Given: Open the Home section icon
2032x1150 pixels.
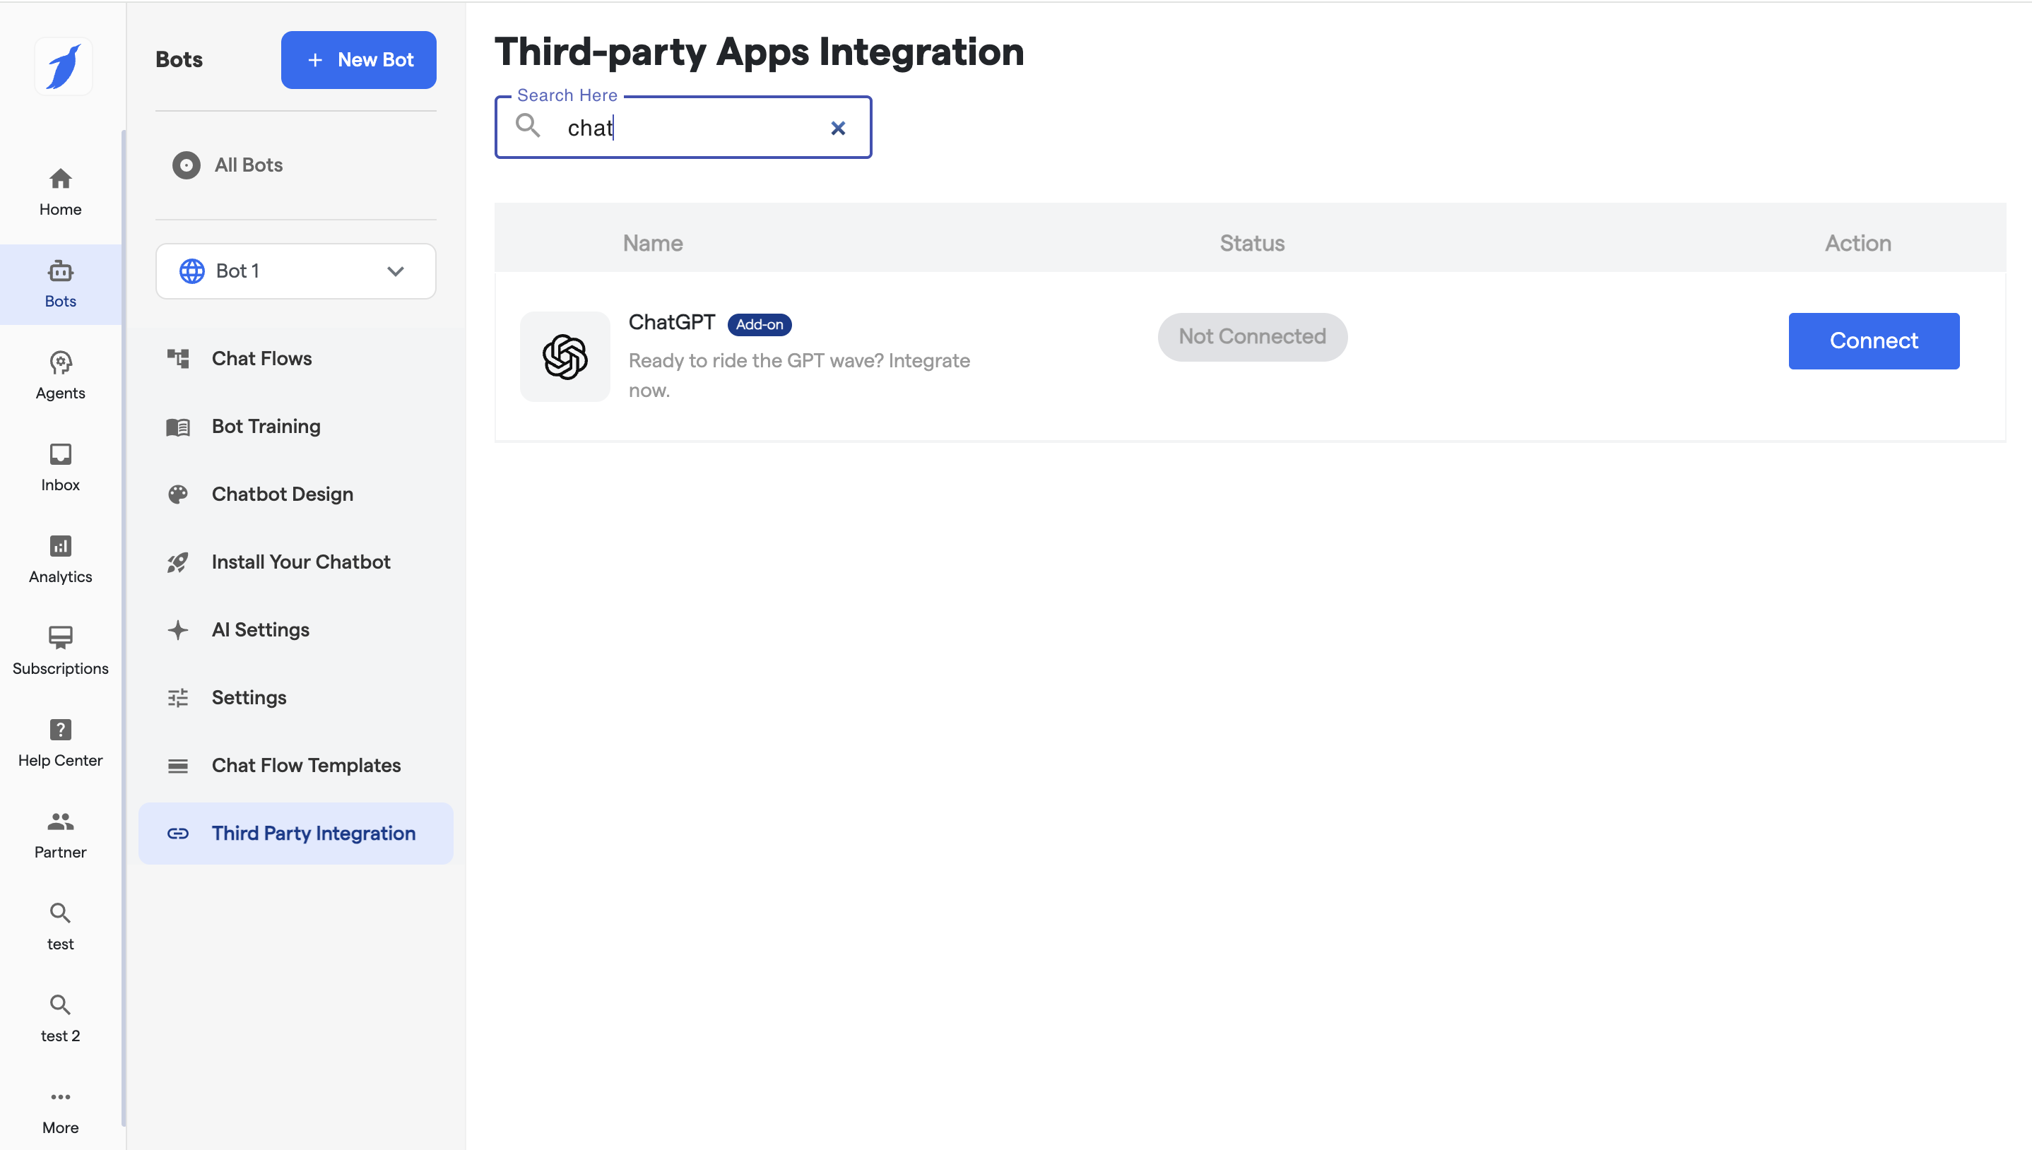Looking at the screenshot, I should pyautogui.click(x=60, y=179).
